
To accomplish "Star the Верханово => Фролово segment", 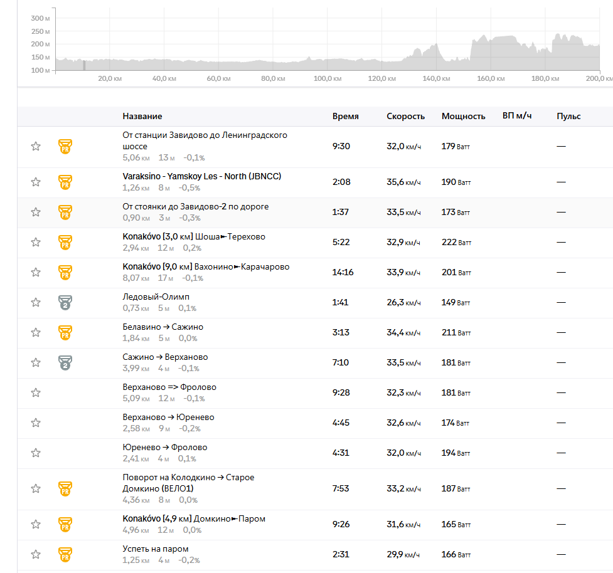I will click(36, 392).
